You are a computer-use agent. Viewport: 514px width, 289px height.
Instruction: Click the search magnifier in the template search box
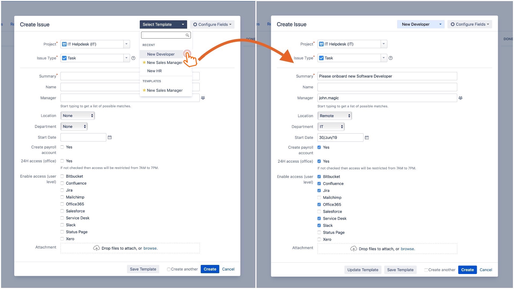pyautogui.click(x=187, y=35)
